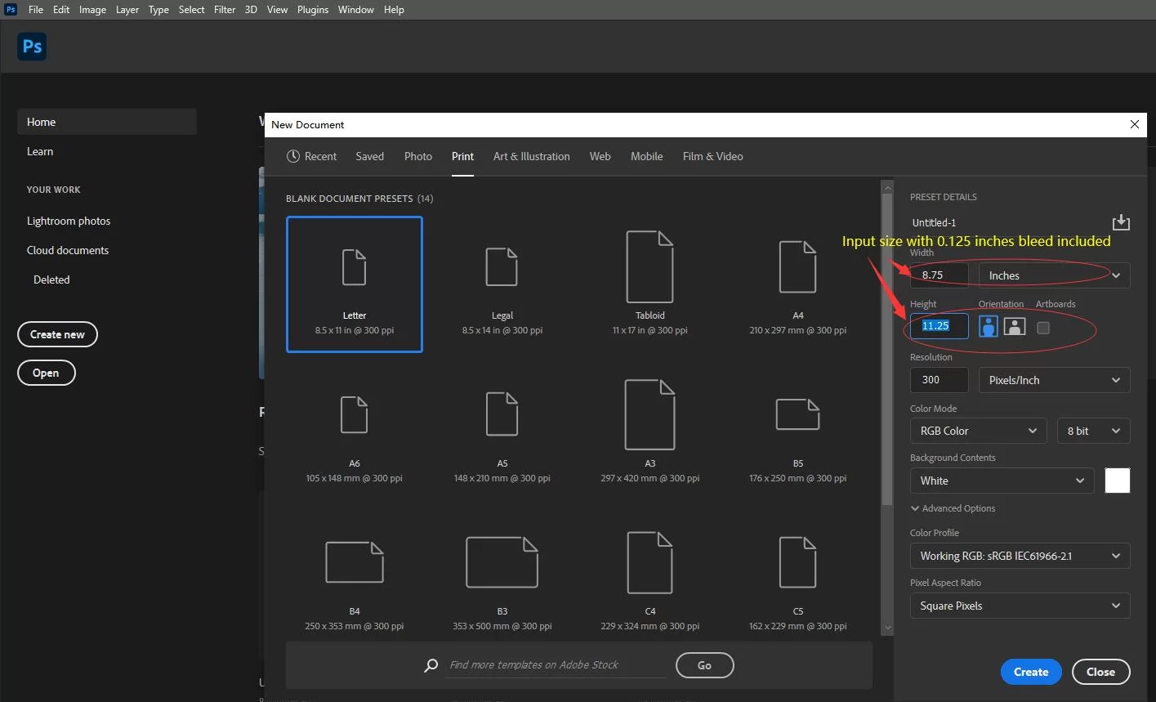Open the Pixel Aspect Ratio dropdown
1156x702 pixels.
point(1019,606)
